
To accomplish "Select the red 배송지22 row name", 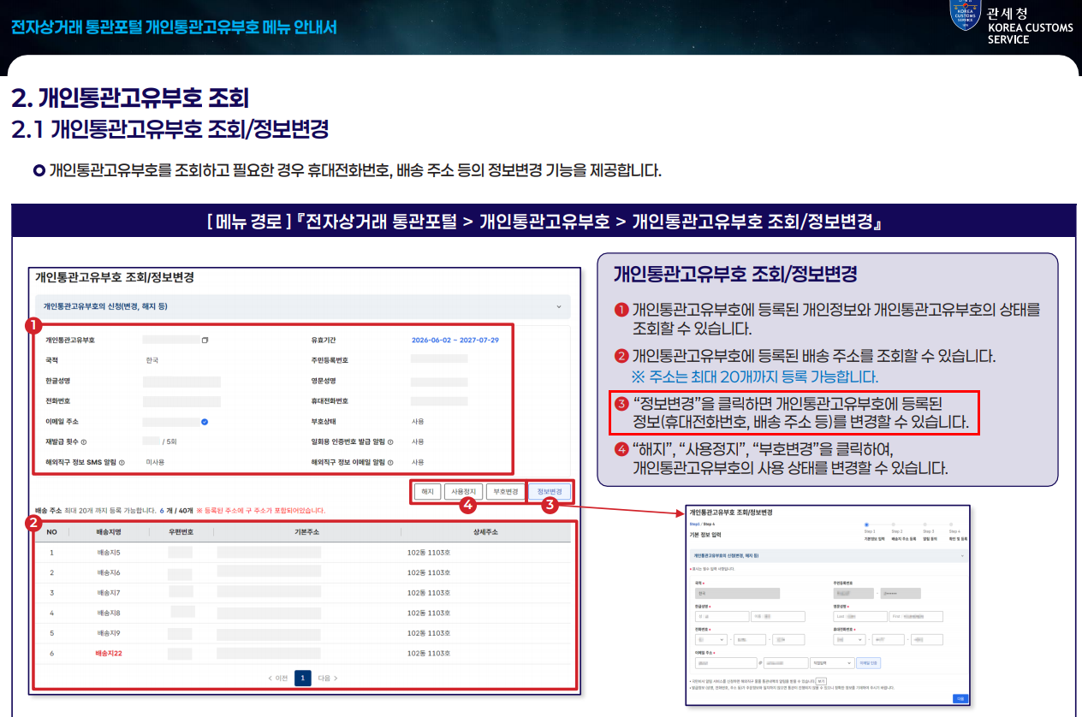I will click(x=109, y=653).
